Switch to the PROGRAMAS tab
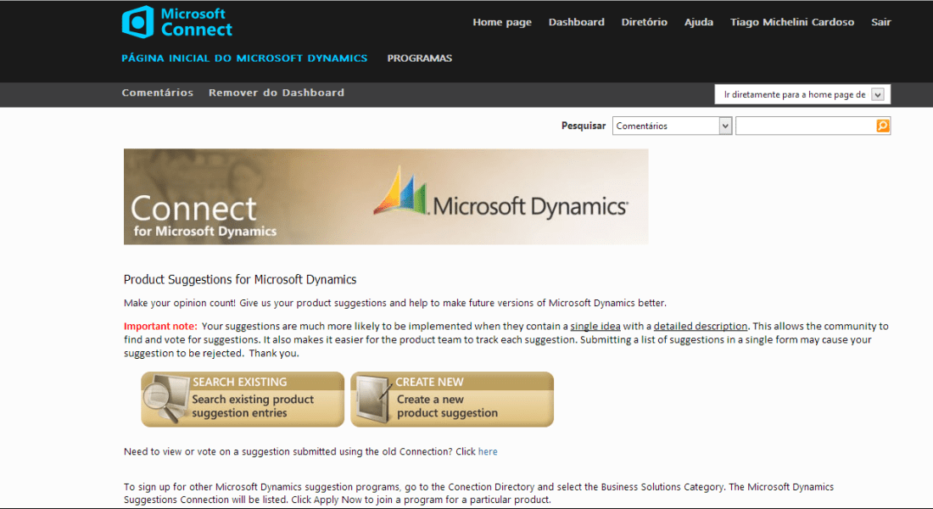The width and height of the screenshot is (933, 509). point(419,58)
